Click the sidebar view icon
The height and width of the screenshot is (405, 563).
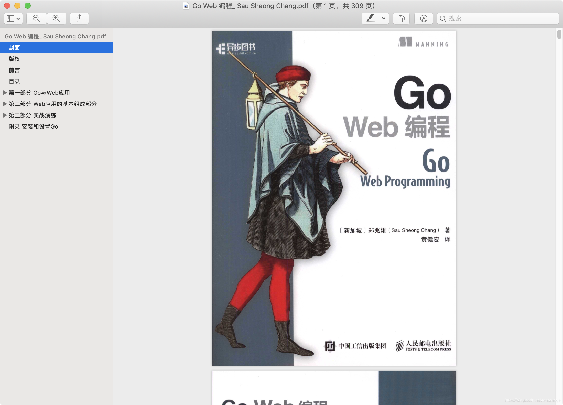point(11,18)
